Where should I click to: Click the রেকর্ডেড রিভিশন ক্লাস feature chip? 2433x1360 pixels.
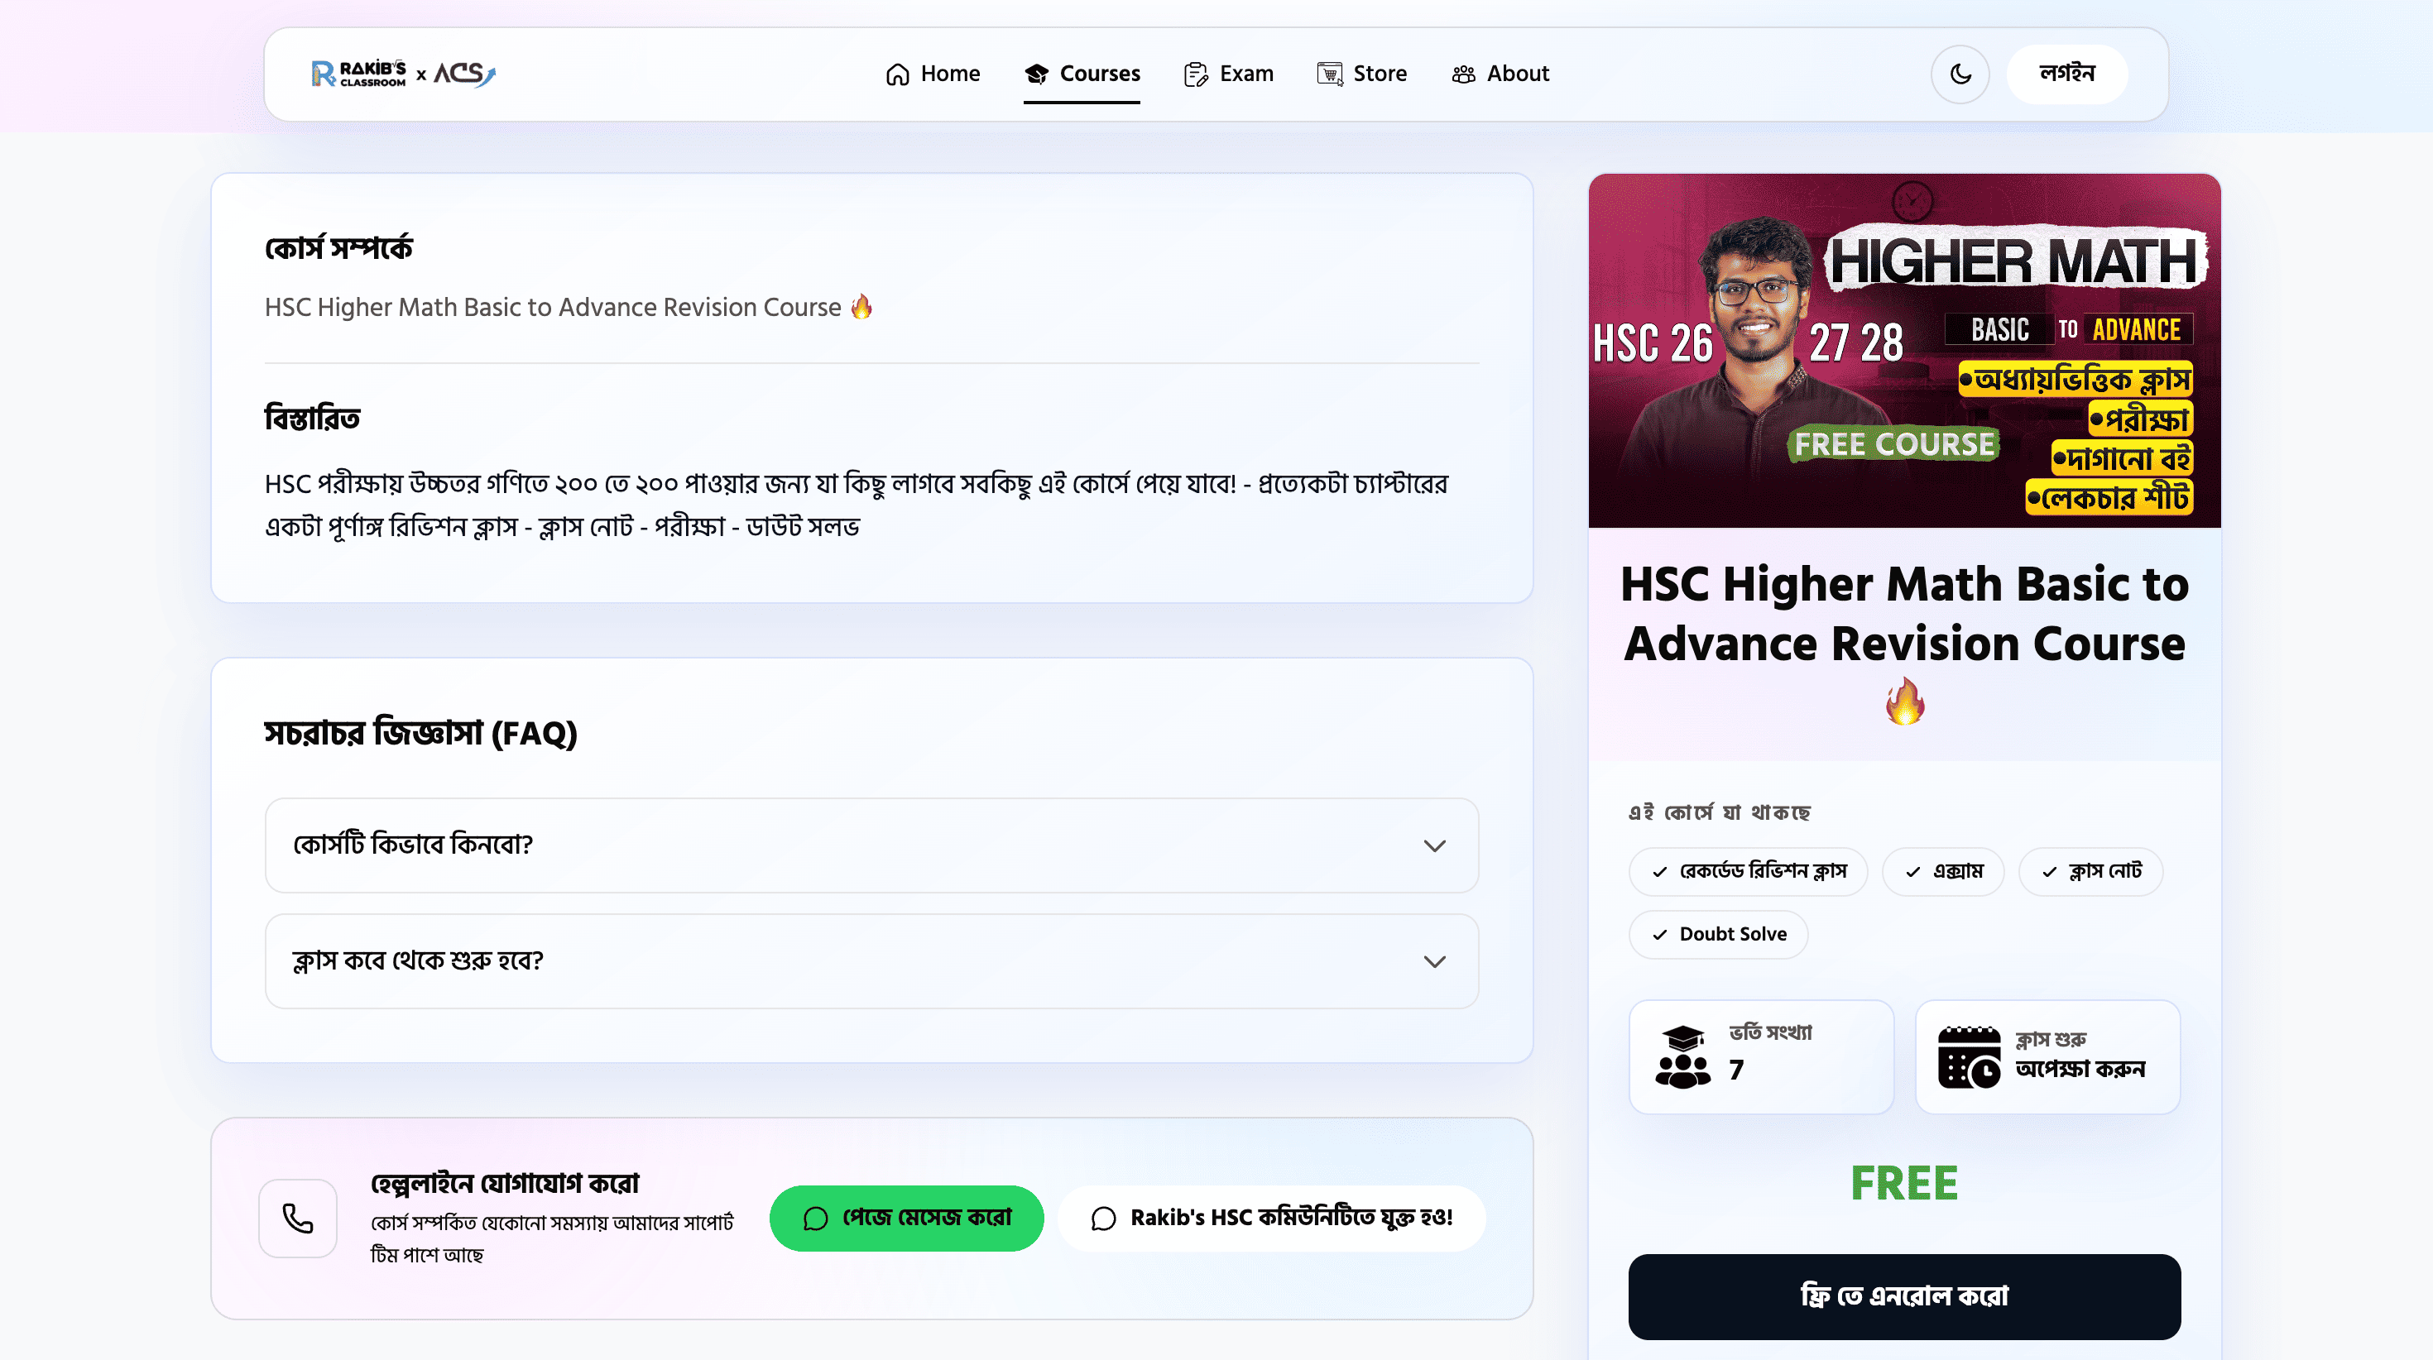point(1747,872)
